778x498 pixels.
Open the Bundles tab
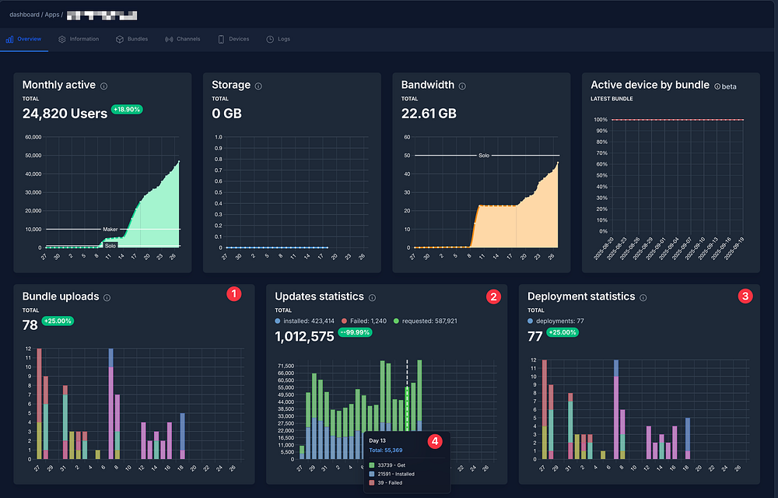click(x=132, y=39)
